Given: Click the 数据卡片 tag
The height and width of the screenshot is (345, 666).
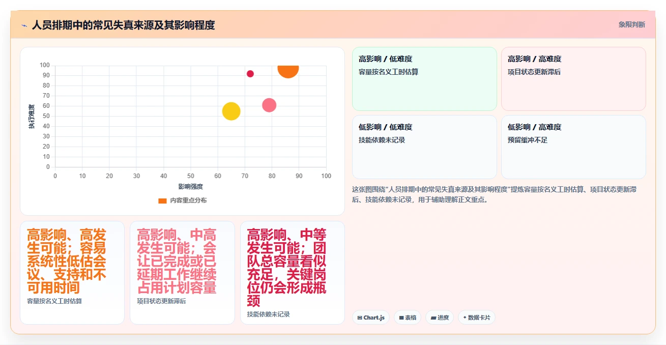Looking at the screenshot, I should 477,318.
